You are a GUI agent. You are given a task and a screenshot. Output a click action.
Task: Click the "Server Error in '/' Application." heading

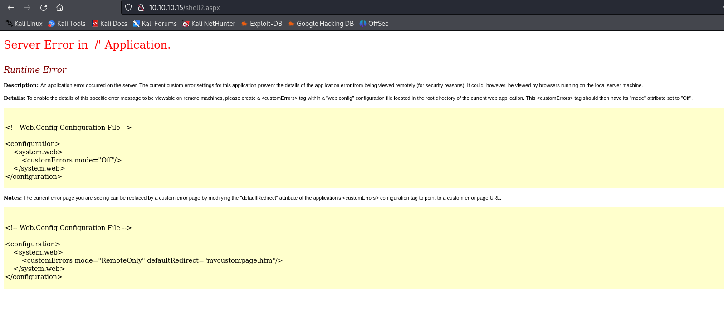coord(87,45)
